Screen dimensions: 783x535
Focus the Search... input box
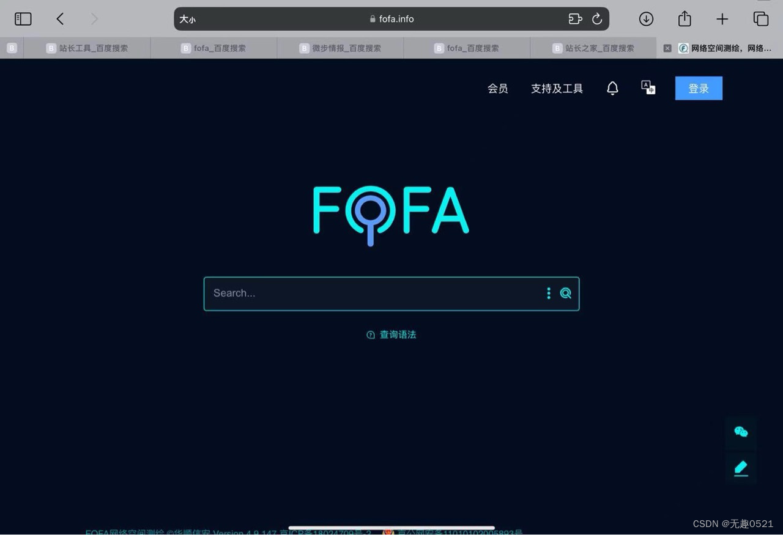391,293
